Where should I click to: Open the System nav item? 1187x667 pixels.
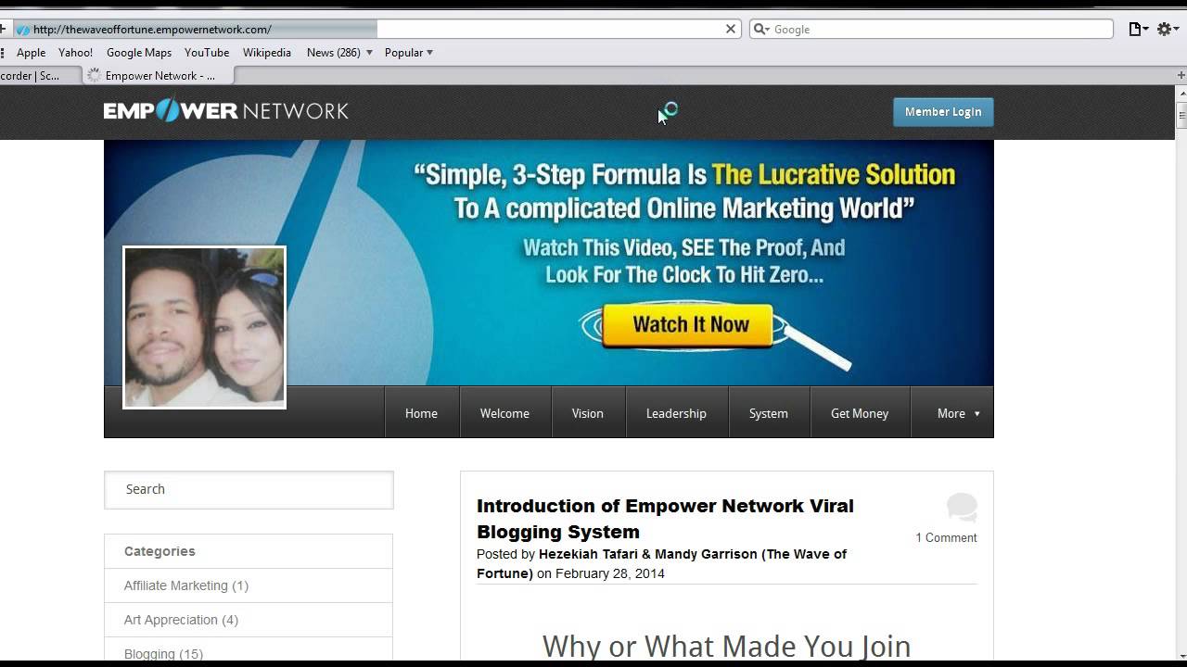(769, 413)
